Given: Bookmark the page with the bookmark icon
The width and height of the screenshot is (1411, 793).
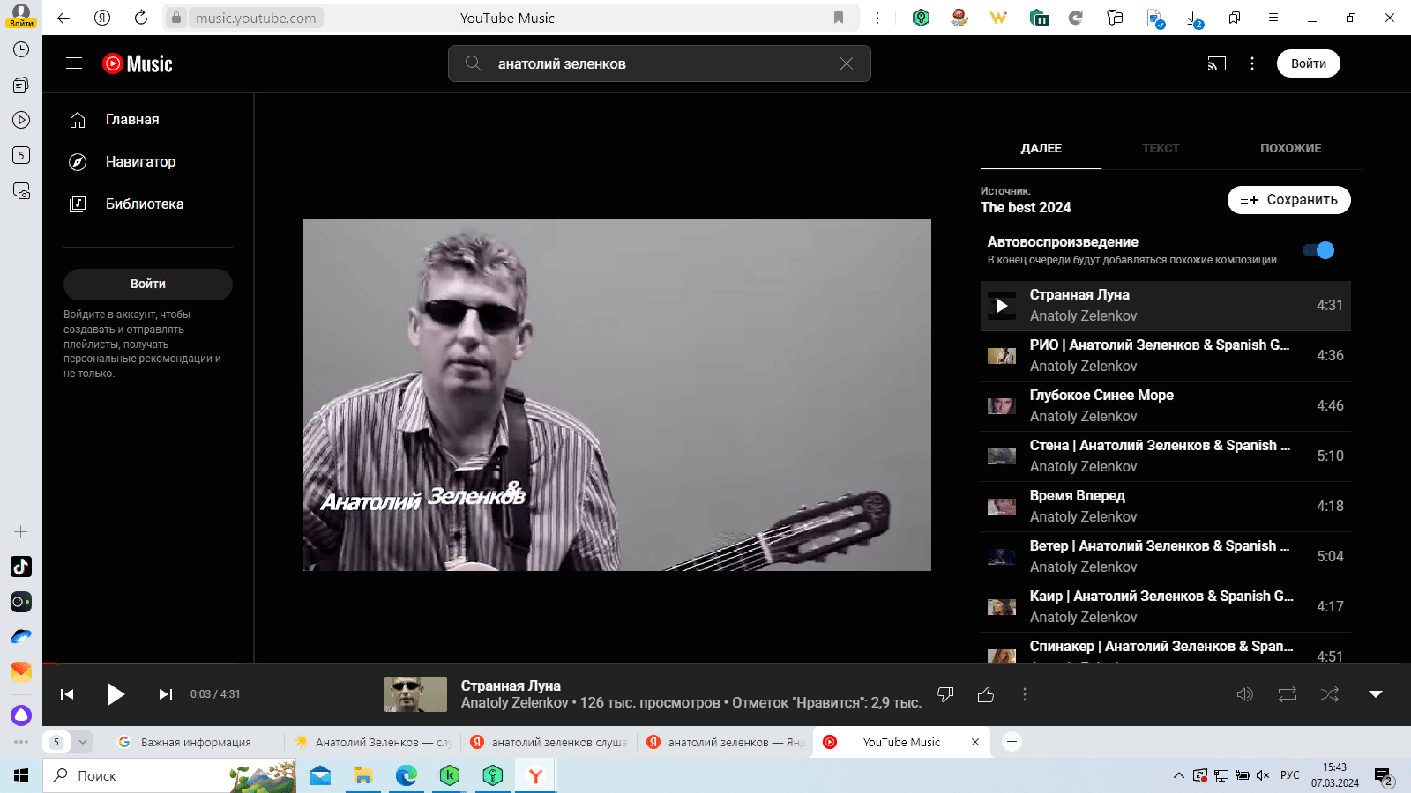Looking at the screenshot, I should tap(839, 18).
